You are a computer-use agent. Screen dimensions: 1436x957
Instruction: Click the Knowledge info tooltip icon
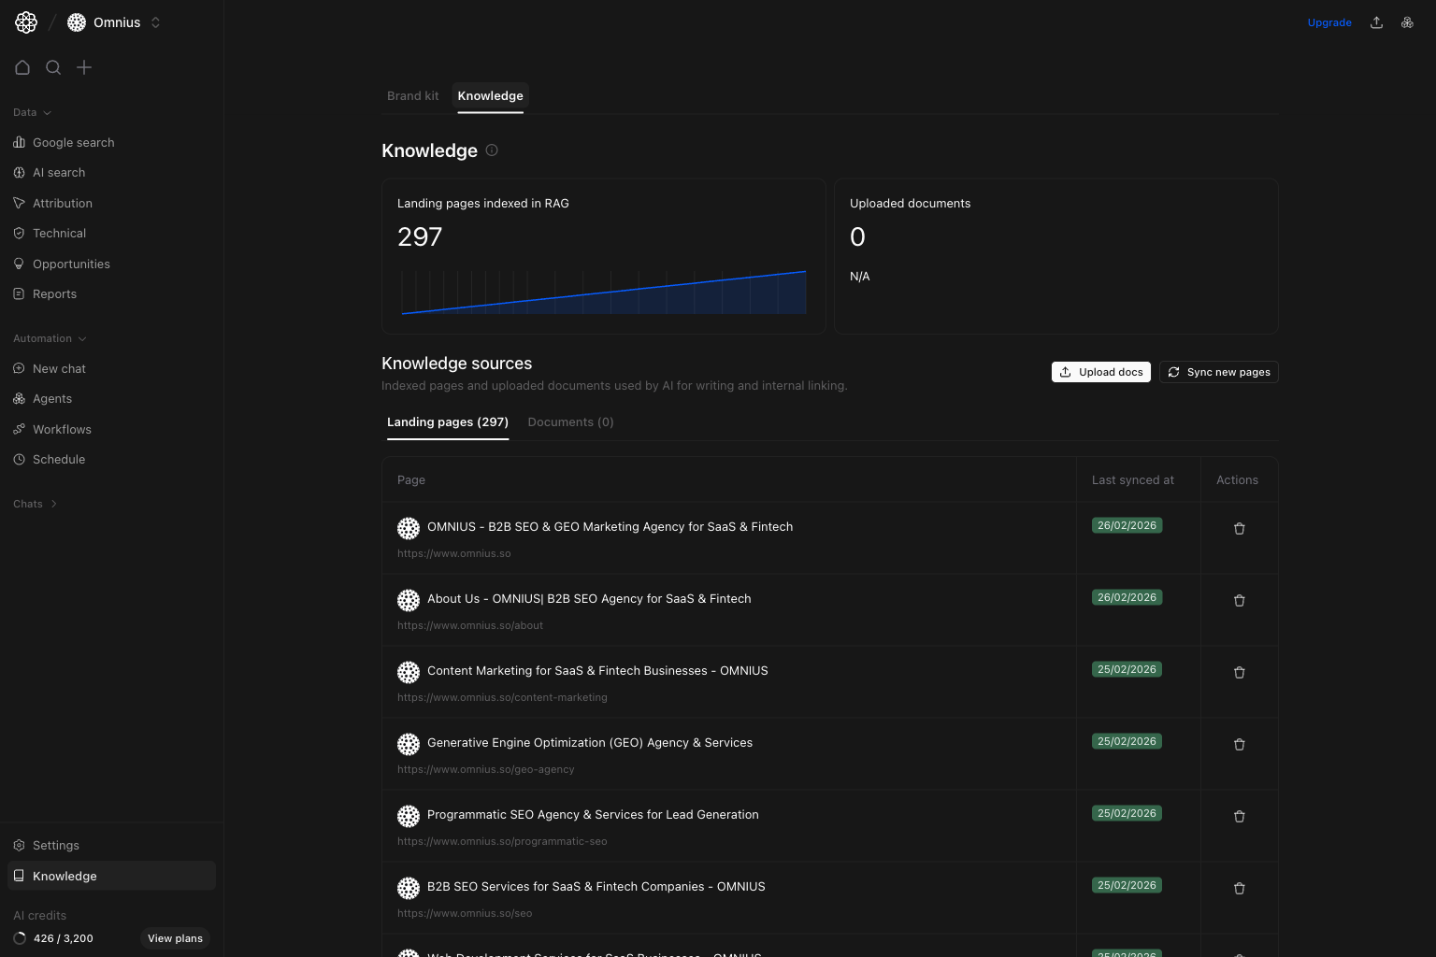click(x=492, y=150)
